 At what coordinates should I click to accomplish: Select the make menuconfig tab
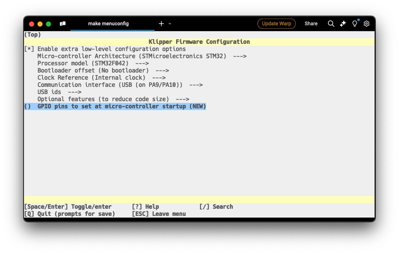pyautogui.click(x=112, y=24)
